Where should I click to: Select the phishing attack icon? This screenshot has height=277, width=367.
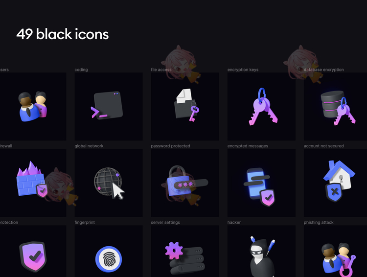tap(339, 260)
